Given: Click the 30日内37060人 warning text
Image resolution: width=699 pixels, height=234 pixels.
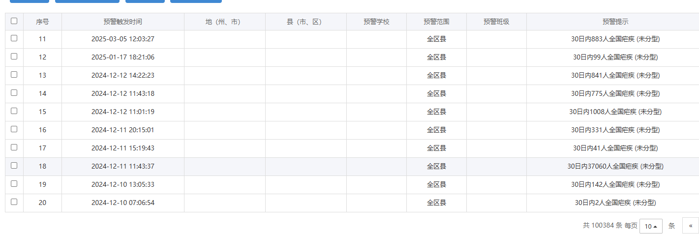Looking at the screenshot, I should pos(615,166).
